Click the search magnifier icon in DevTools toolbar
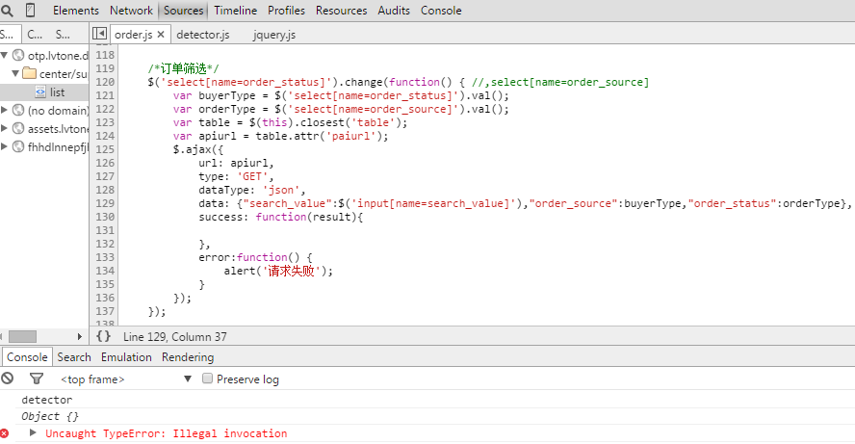Image resolution: width=855 pixels, height=444 pixels. [7, 11]
